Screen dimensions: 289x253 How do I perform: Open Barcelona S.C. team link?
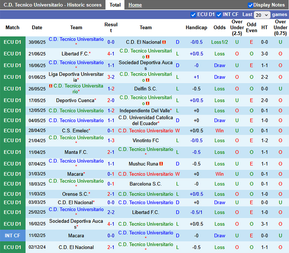pos(146,184)
